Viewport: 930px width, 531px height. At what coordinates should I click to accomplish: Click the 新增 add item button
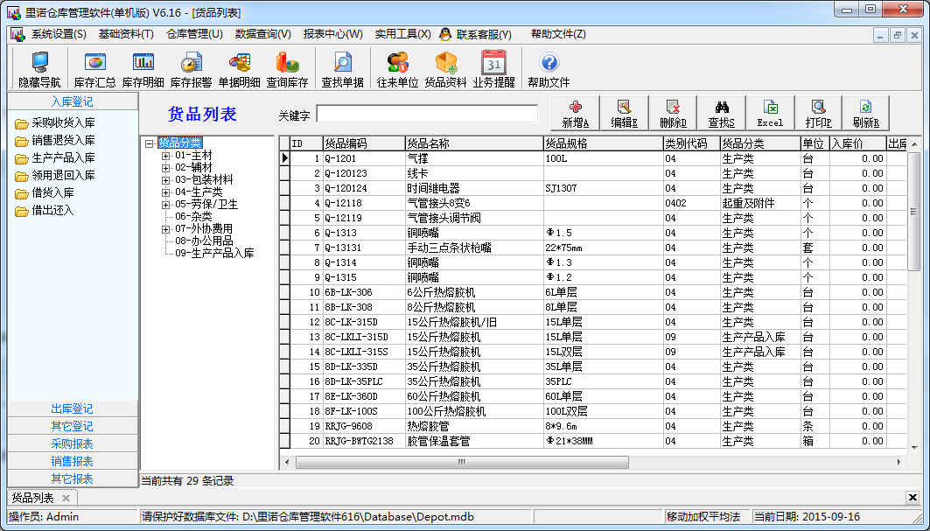pyautogui.click(x=575, y=114)
